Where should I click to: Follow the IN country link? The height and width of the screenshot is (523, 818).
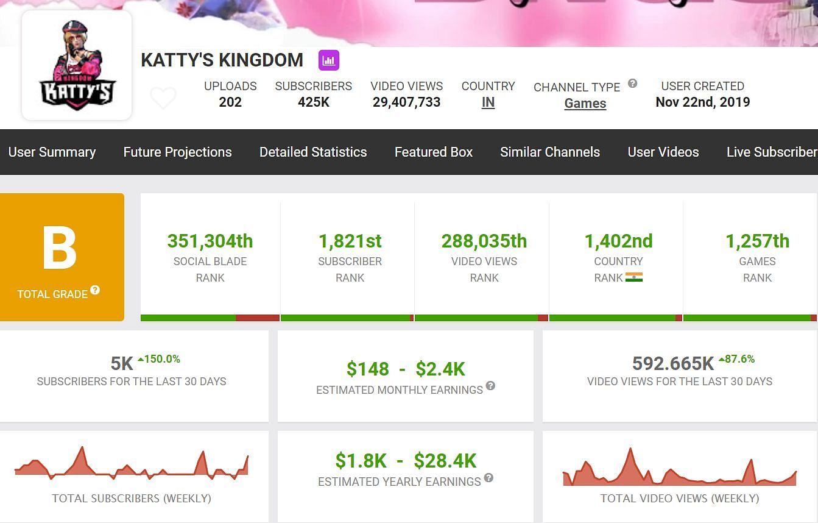coord(488,102)
